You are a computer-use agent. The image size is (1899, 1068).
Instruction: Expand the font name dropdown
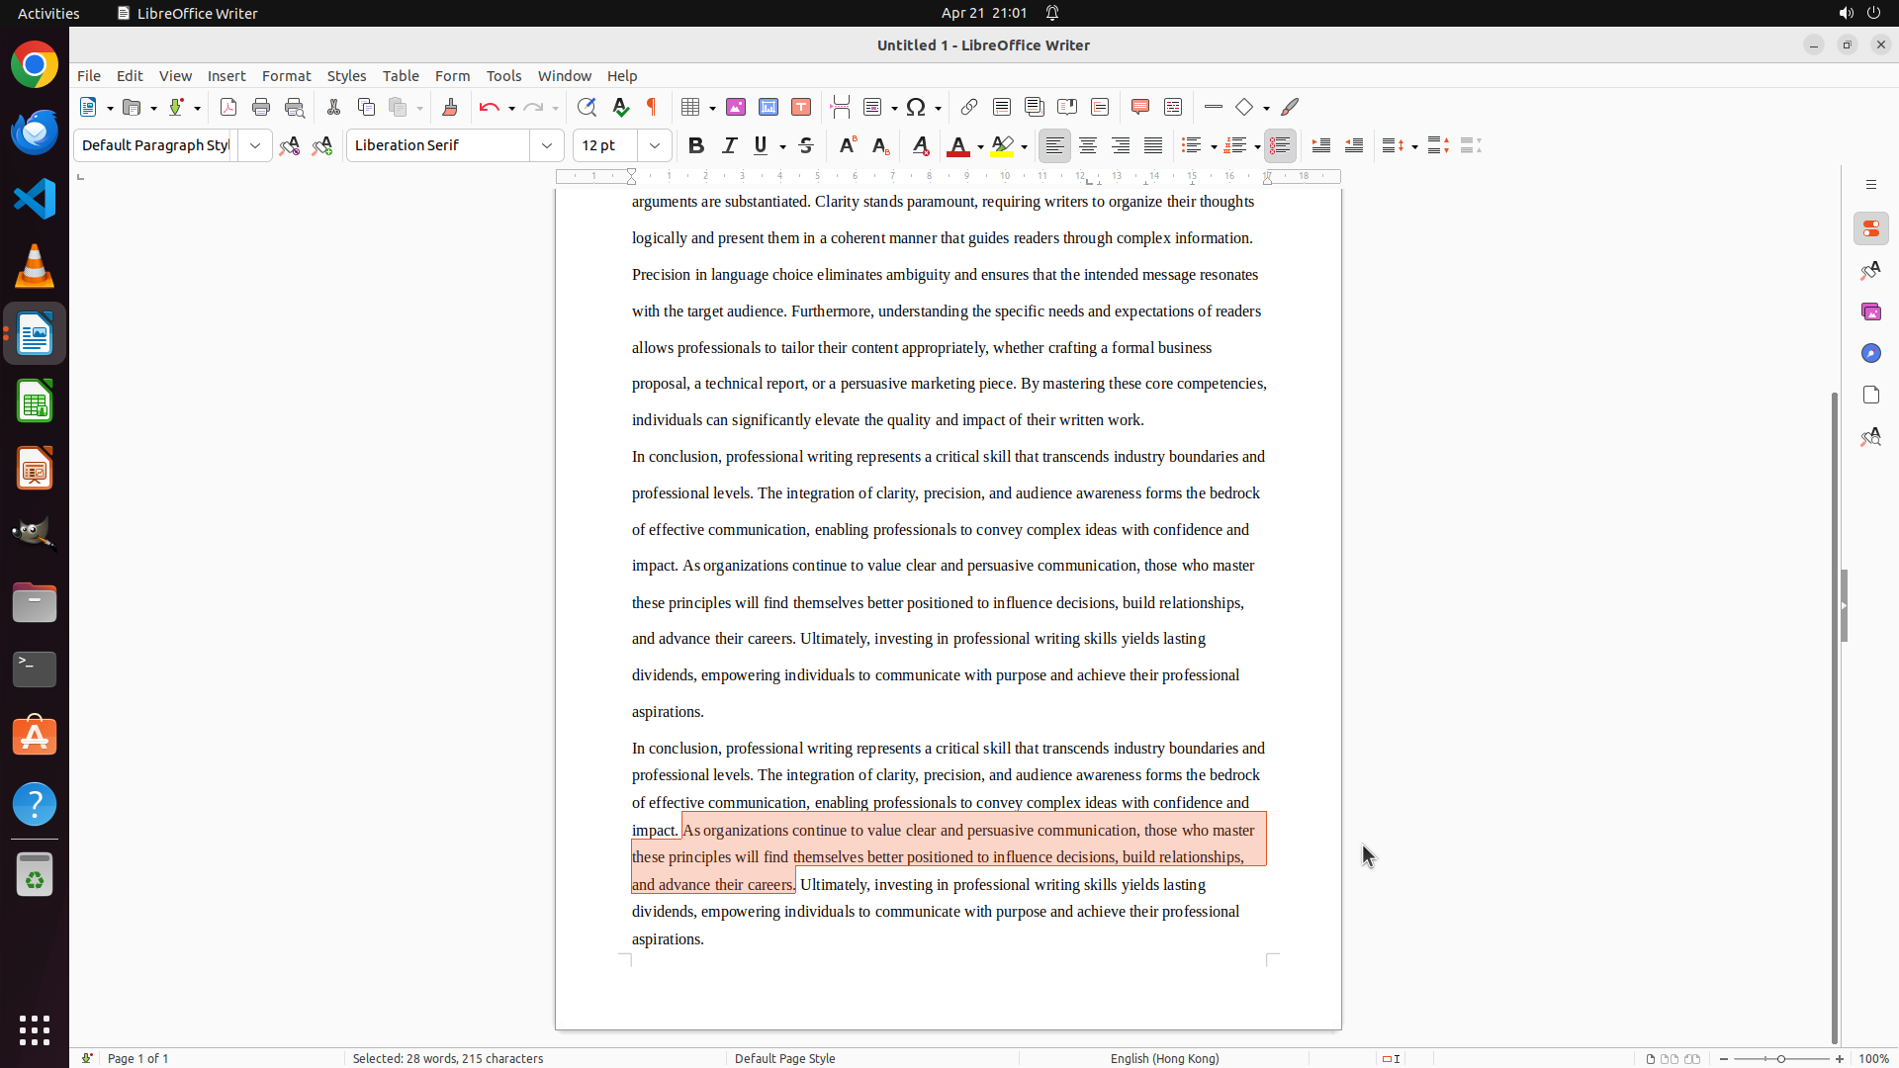click(x=547, y=145)
